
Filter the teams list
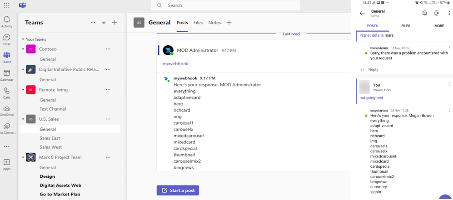click(x=104, y=23)
